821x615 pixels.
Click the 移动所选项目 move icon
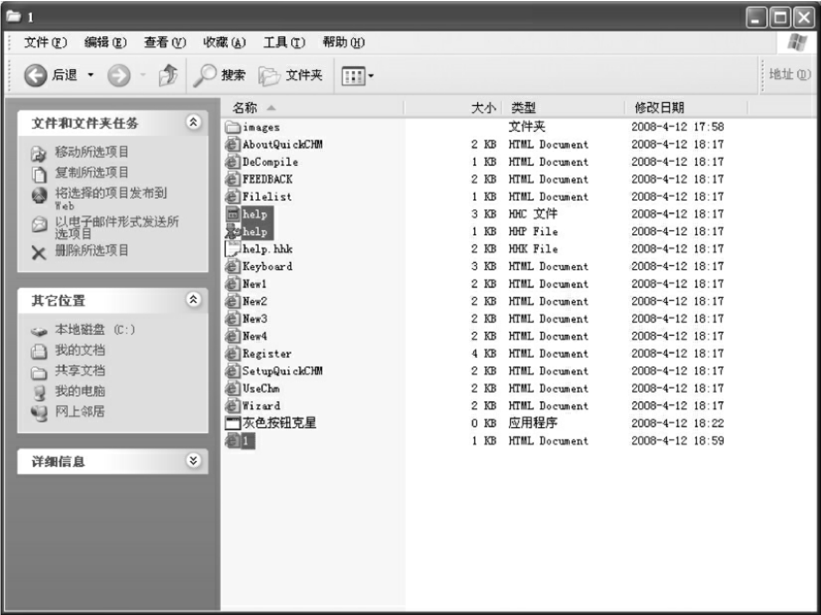coord(39,153)
